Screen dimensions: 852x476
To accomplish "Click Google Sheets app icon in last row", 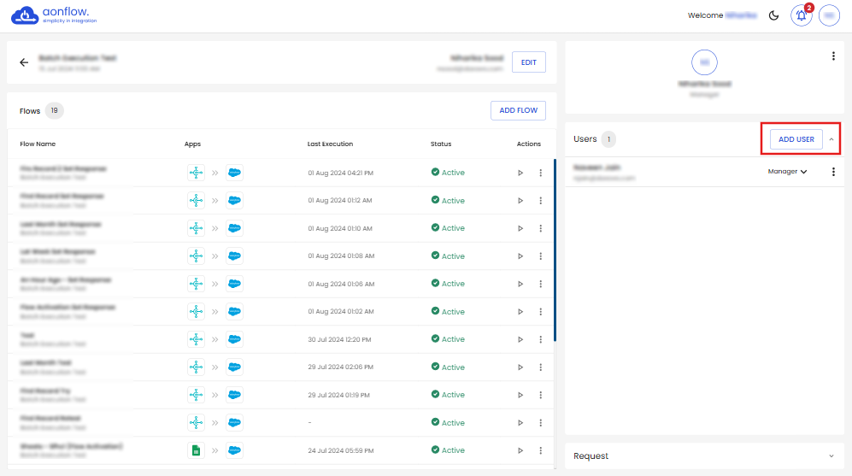I will [196, 450].
